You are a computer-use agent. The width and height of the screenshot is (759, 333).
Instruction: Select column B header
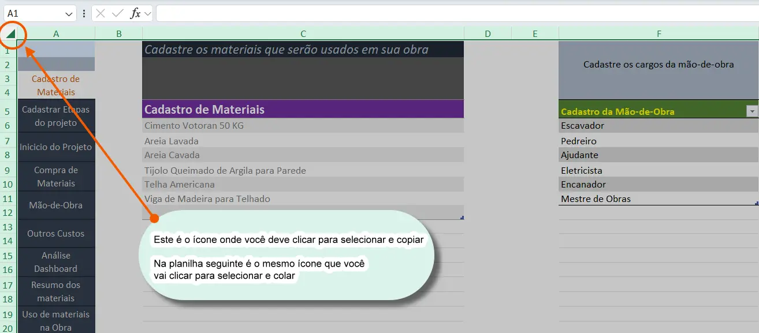118,34
